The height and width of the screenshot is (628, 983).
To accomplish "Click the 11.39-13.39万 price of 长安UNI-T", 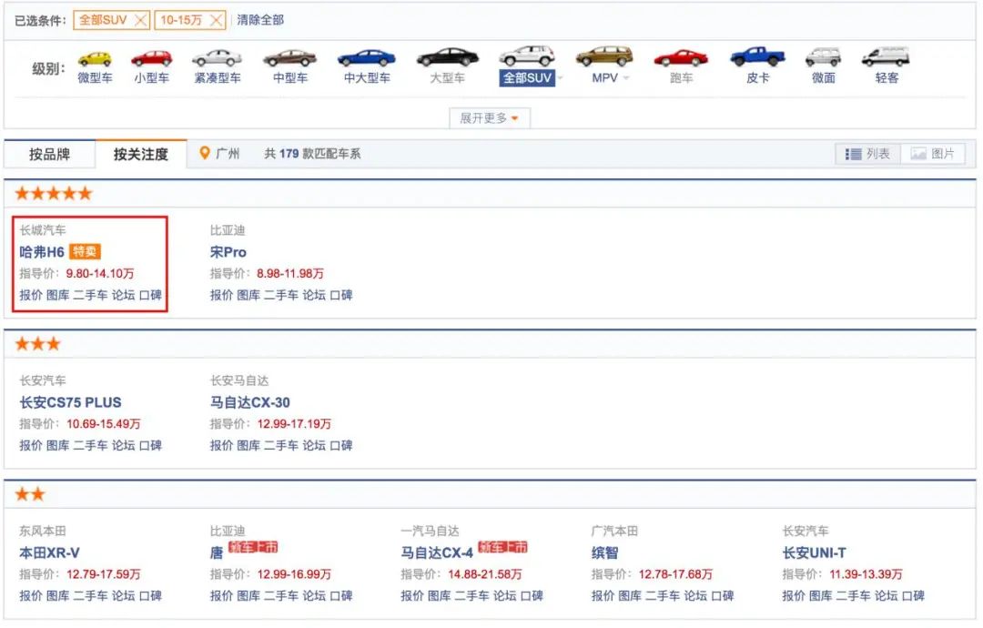I will tap(866, 574).
